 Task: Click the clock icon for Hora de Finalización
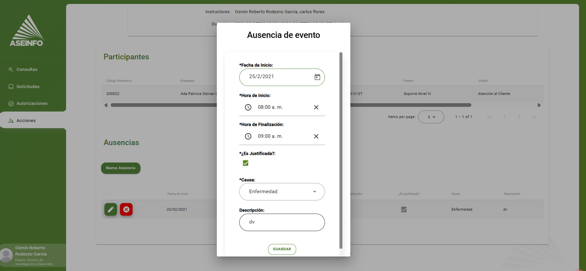(248, 136)
